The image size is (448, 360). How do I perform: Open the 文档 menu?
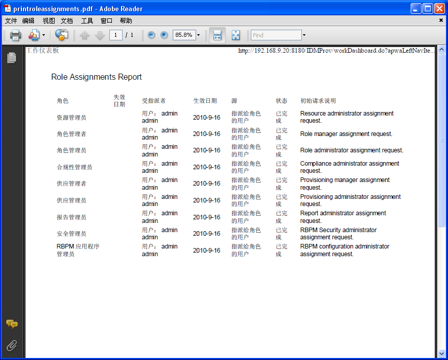66,20
